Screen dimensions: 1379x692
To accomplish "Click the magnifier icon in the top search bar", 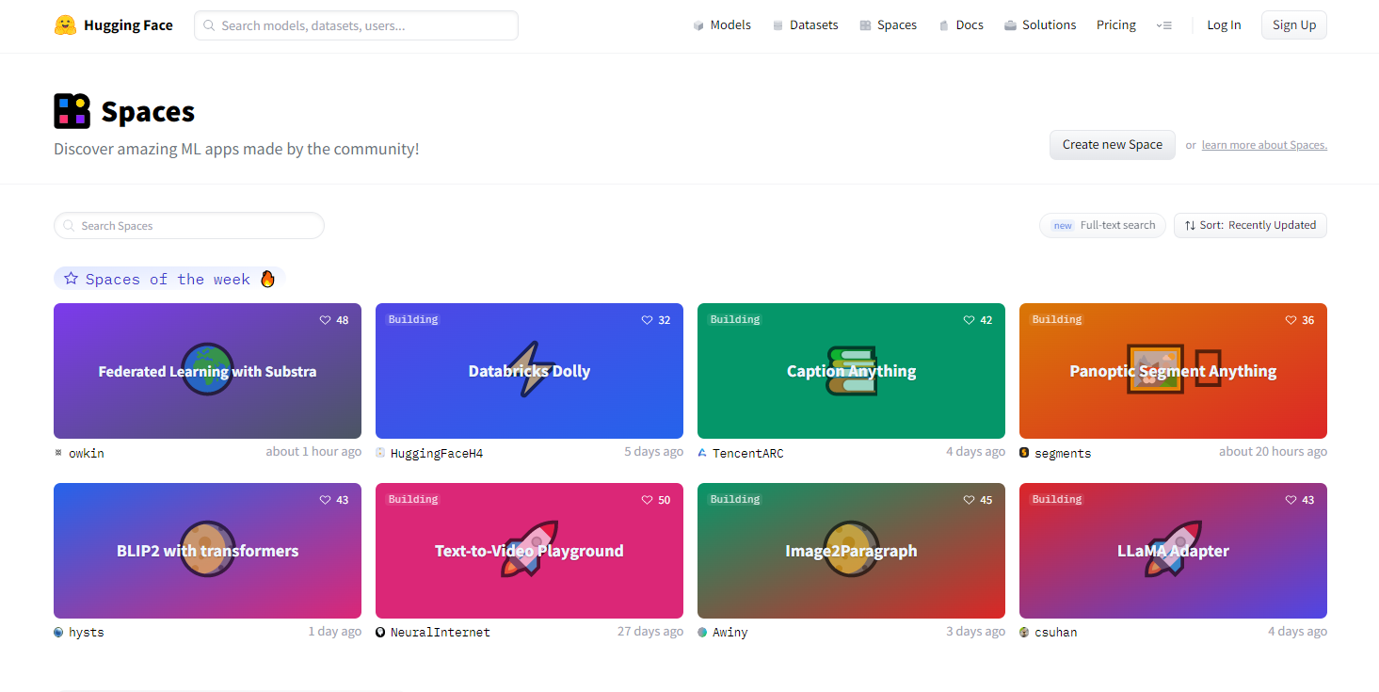I will [209, 25].
